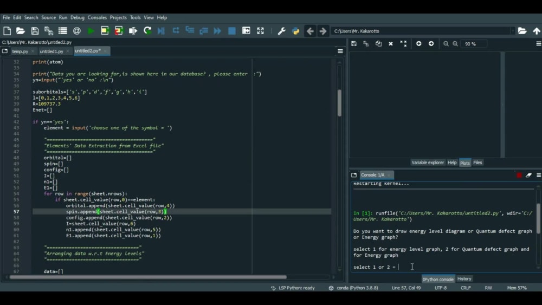The width and height of the screenshot is (542, 305).
Task: Click the console input after 'select 1 or 2'
Action: pos(401,267)
